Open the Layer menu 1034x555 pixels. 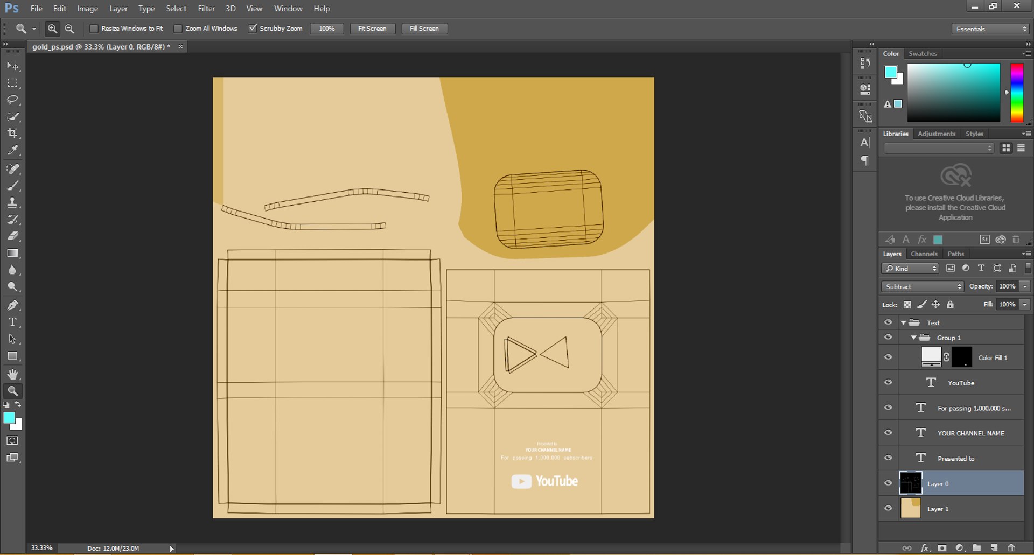[x=118, y=9]
